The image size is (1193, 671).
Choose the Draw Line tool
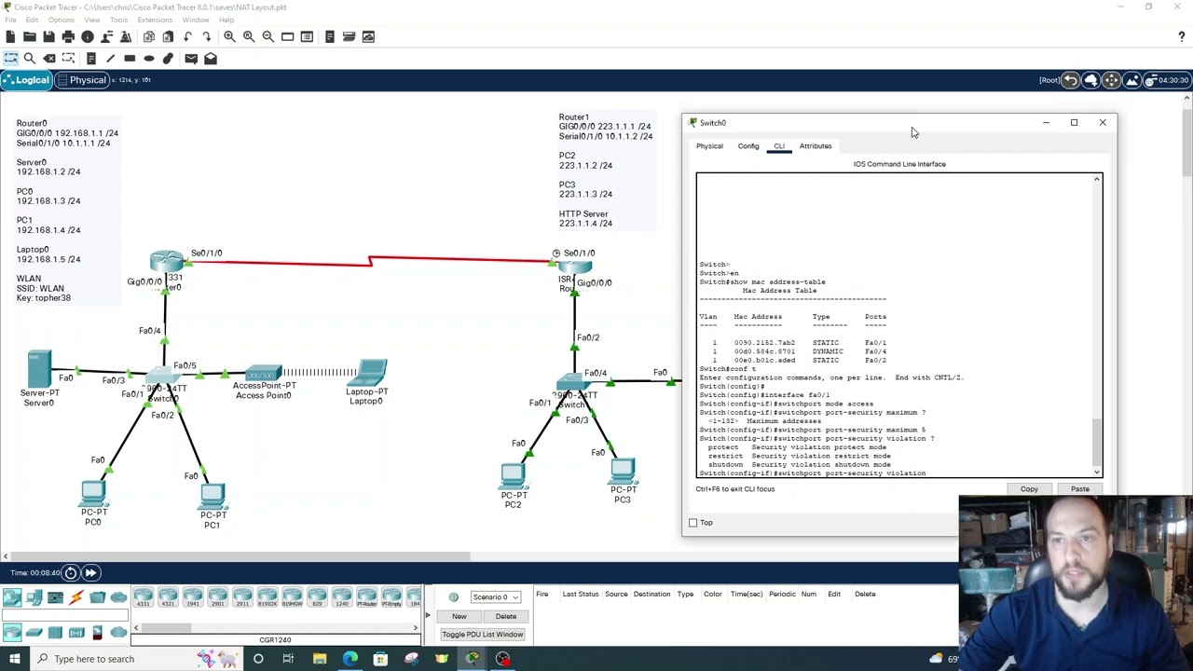pyautogui.click(x=110, y=58)
